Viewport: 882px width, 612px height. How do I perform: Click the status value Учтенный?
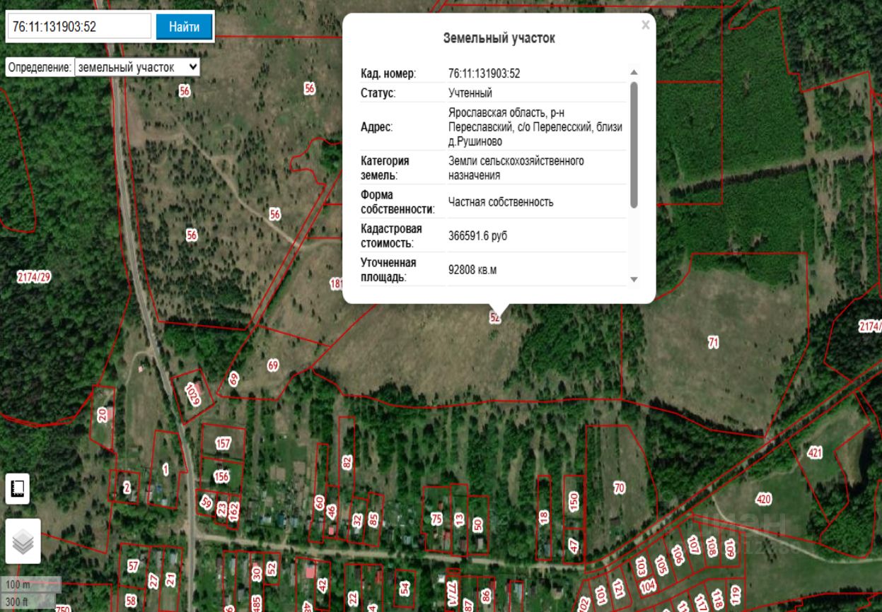[x=470, y=93]
